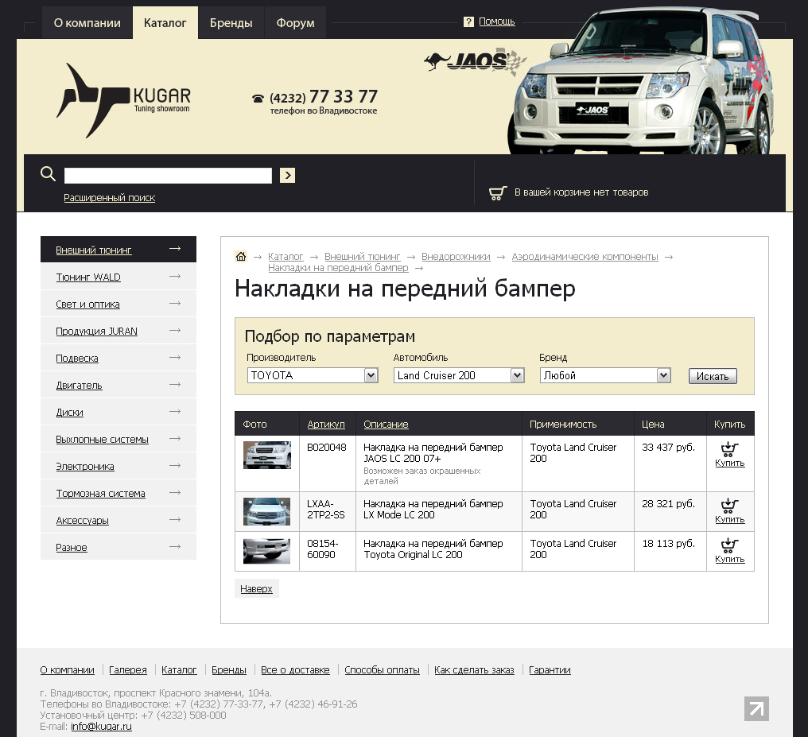Image resolution: width=808 pixels, height=737 pixels.
Task: Click arrow beside Аксессуары
Action: click(175, 520)
